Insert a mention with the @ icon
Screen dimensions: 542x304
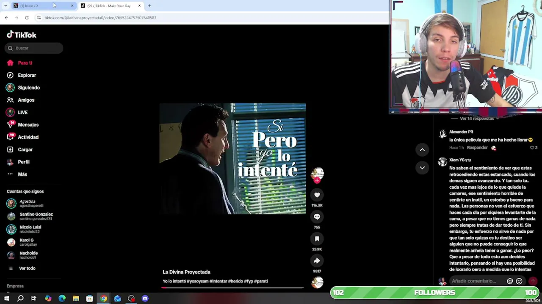point(510,281)
